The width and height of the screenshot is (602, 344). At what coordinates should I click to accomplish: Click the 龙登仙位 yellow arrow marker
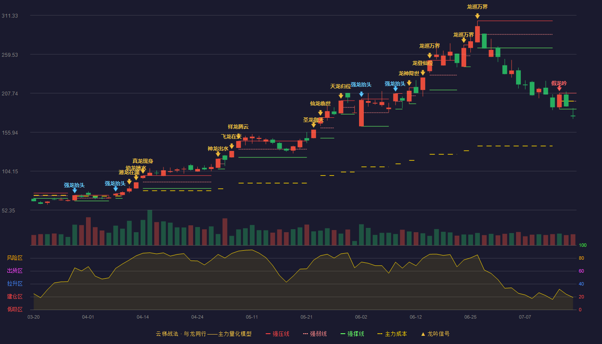(423, 73)
